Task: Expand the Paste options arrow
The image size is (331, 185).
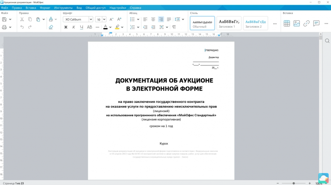Action: (44, 19)
